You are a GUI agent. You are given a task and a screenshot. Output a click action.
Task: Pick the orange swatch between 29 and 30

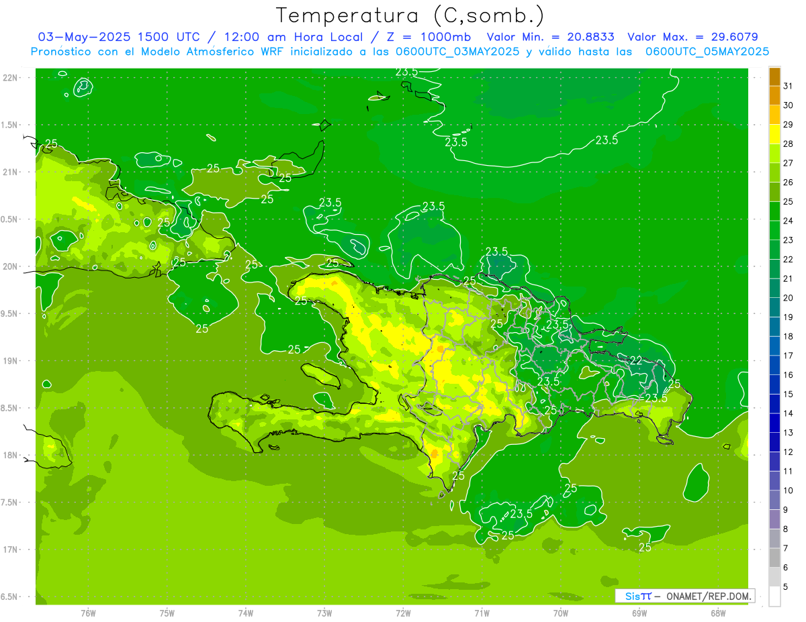[774, 115]
